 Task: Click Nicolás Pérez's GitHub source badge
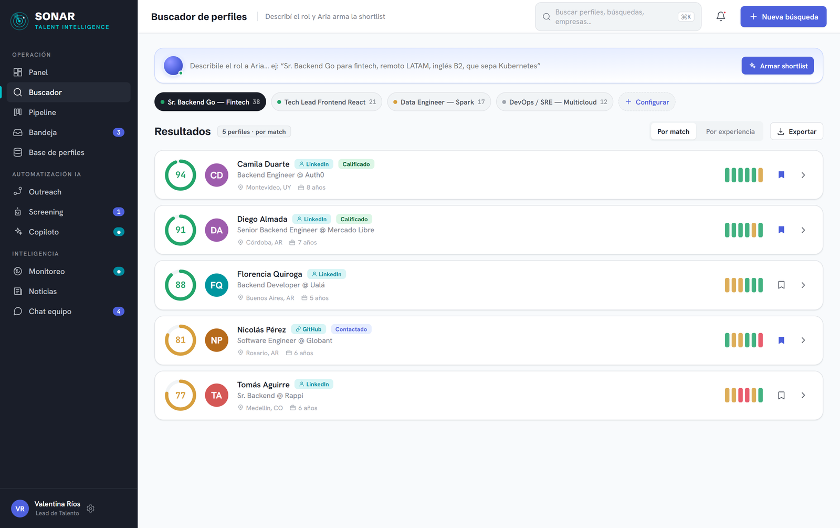pyautogui.click(x=309, y=329)
